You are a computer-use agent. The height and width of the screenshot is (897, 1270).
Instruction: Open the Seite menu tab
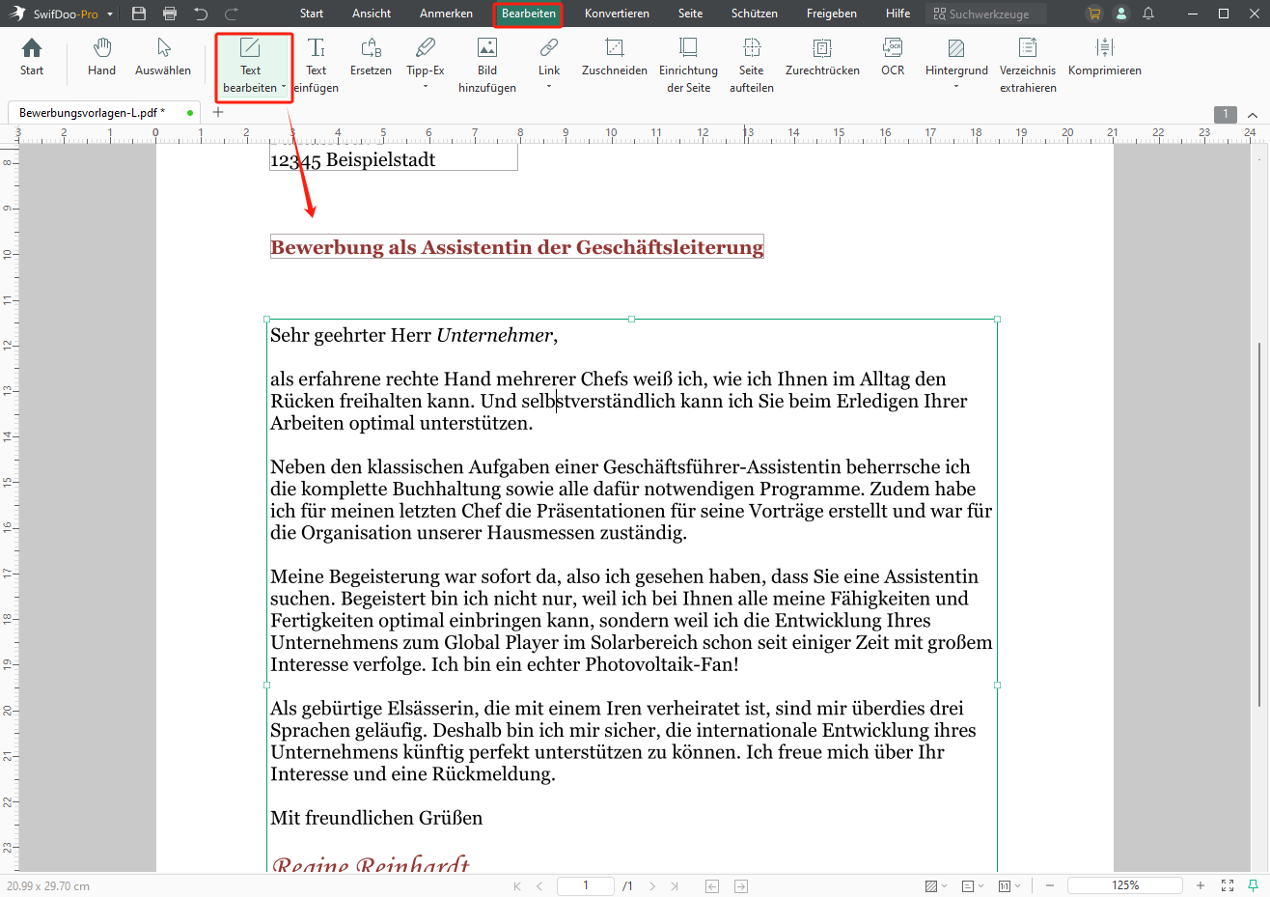pyautogui.click(x=691, y=14)
